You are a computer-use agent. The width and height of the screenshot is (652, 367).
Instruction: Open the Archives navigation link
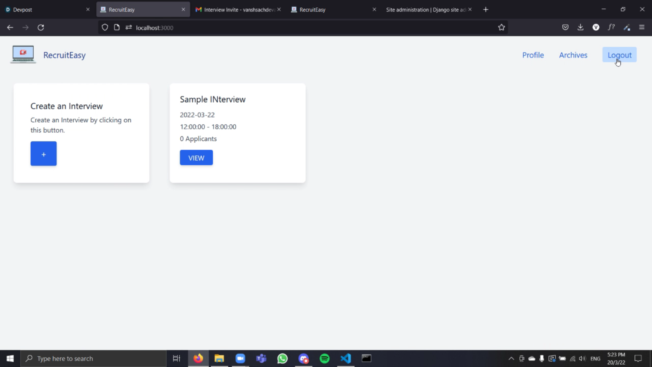point(573,55)
